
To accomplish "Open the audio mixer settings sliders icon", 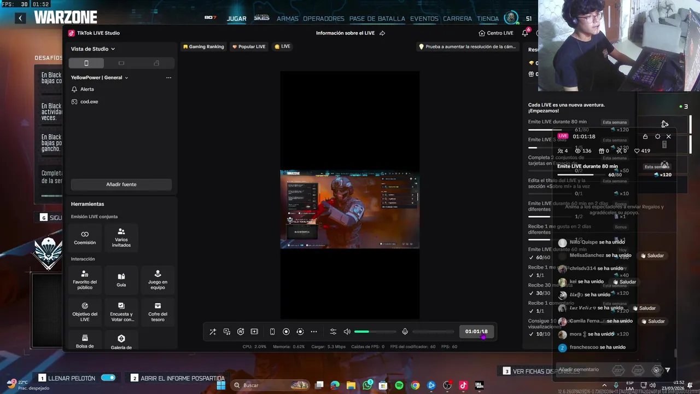I will (333, 332).
